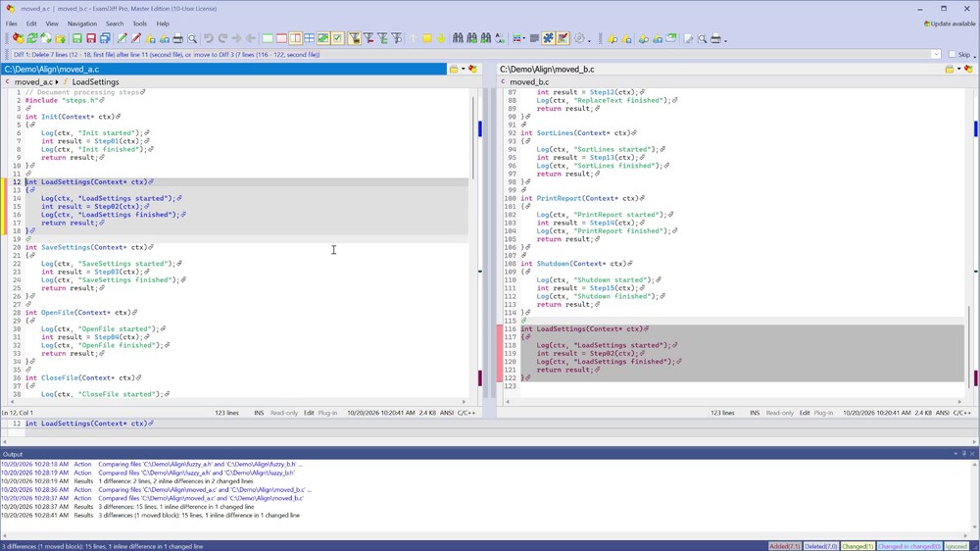The width and height of the screenshot is (980, 551).
Task: Click the green Re-compare arrows icon
Action: point(32,39)
